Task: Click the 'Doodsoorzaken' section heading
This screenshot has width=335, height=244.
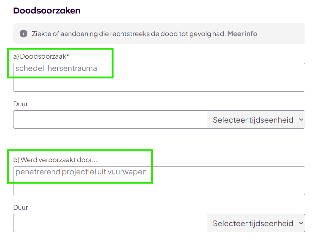Action: coord(47,11)
